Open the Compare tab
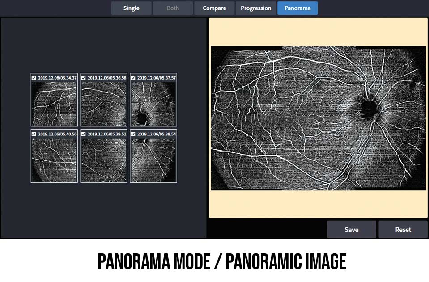The width and height of the screenshot is (429, 282). (x=214, y=8)
